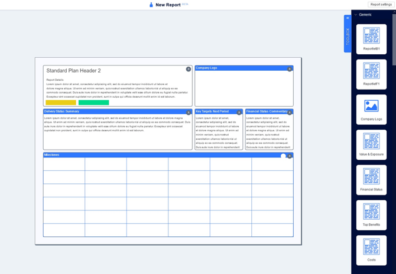Pick the Company Logo toolbox widget
The height and width of the screenshot is (274, 396).
[371, 110]
